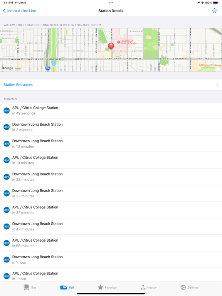Select Downtown Long Beach arrival in 13 minutes

111,144
